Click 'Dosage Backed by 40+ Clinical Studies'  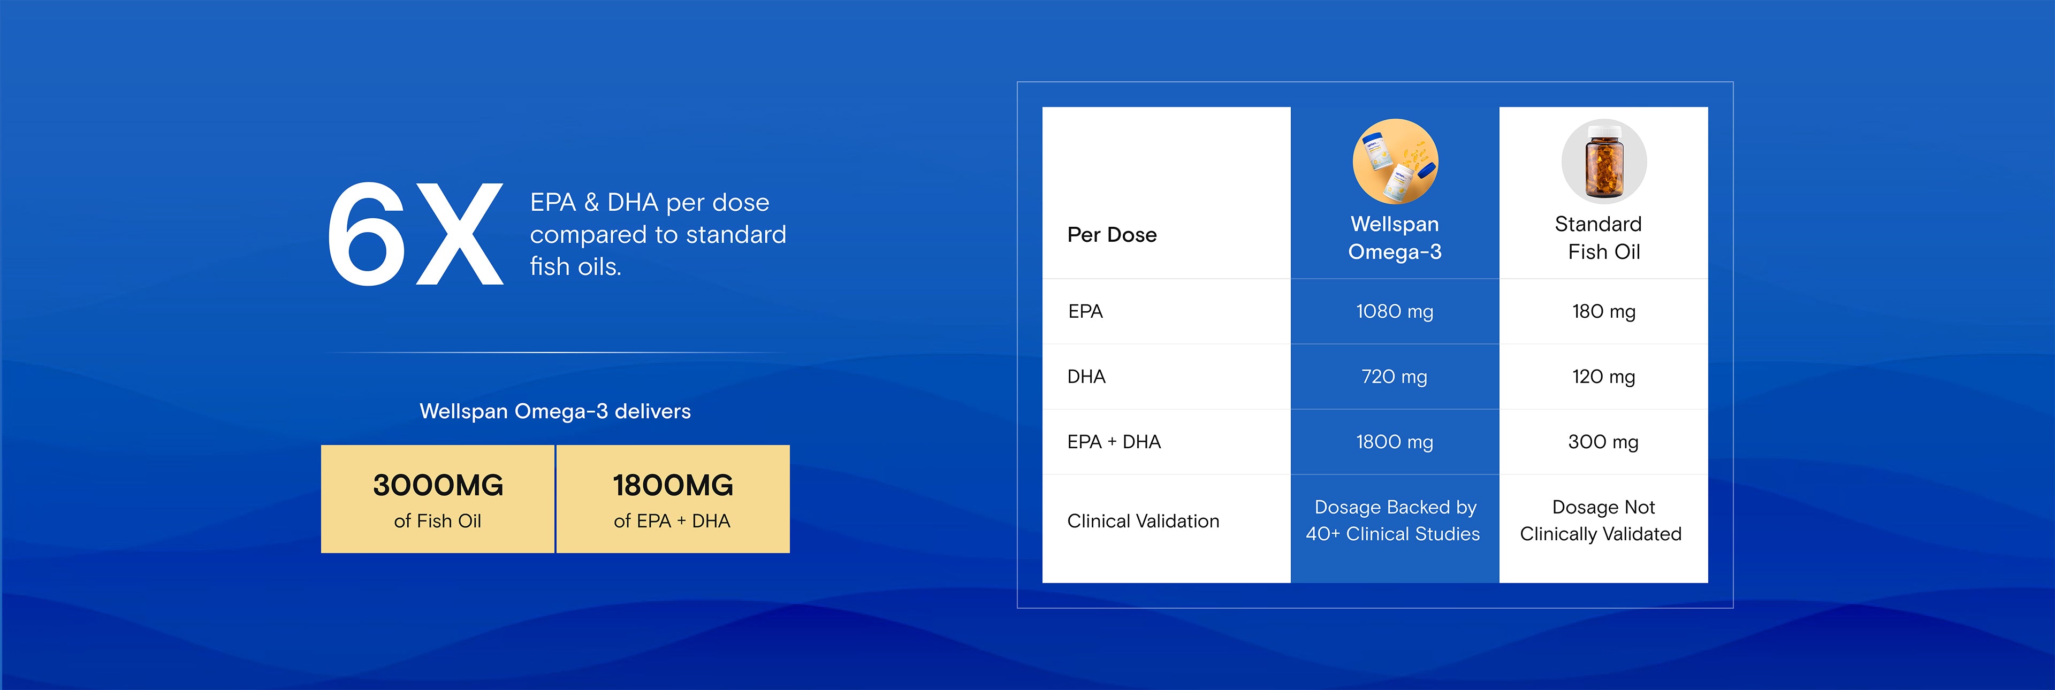(x=1394, y=520)
